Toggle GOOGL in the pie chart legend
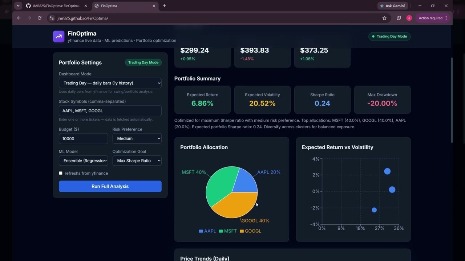Screen dimensions: 465x261 click(x=250, y=231)
